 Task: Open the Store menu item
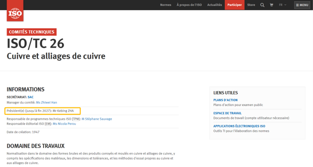[251, 5]
